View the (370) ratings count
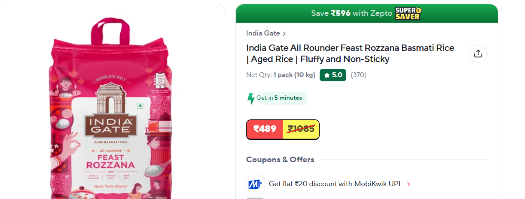Screen dimensions: 525x199 tap(358, 75)
